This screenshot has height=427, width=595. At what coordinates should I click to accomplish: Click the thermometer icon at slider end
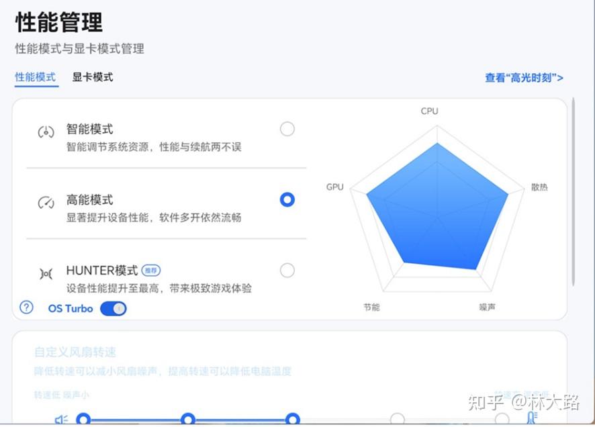click(x=532, y=418)
